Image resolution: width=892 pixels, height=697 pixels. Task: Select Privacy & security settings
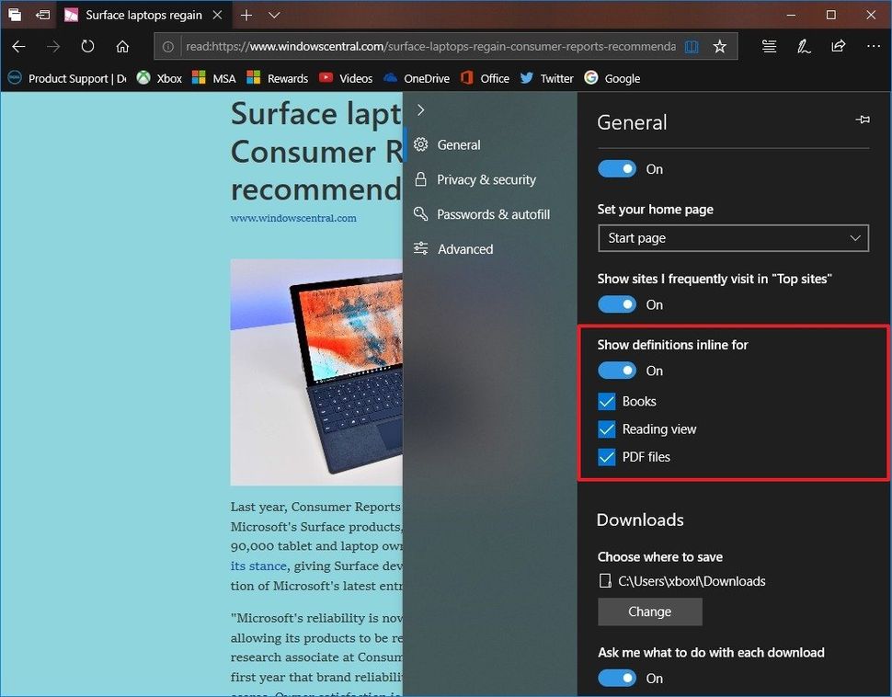tap(486, 179)
